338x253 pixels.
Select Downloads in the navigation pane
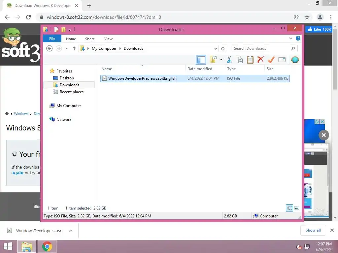coord(69,85)
